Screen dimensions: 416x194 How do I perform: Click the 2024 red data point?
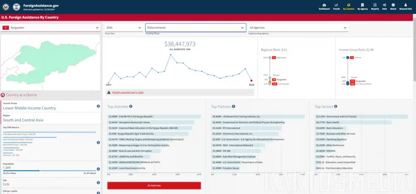tap(251, 81)
